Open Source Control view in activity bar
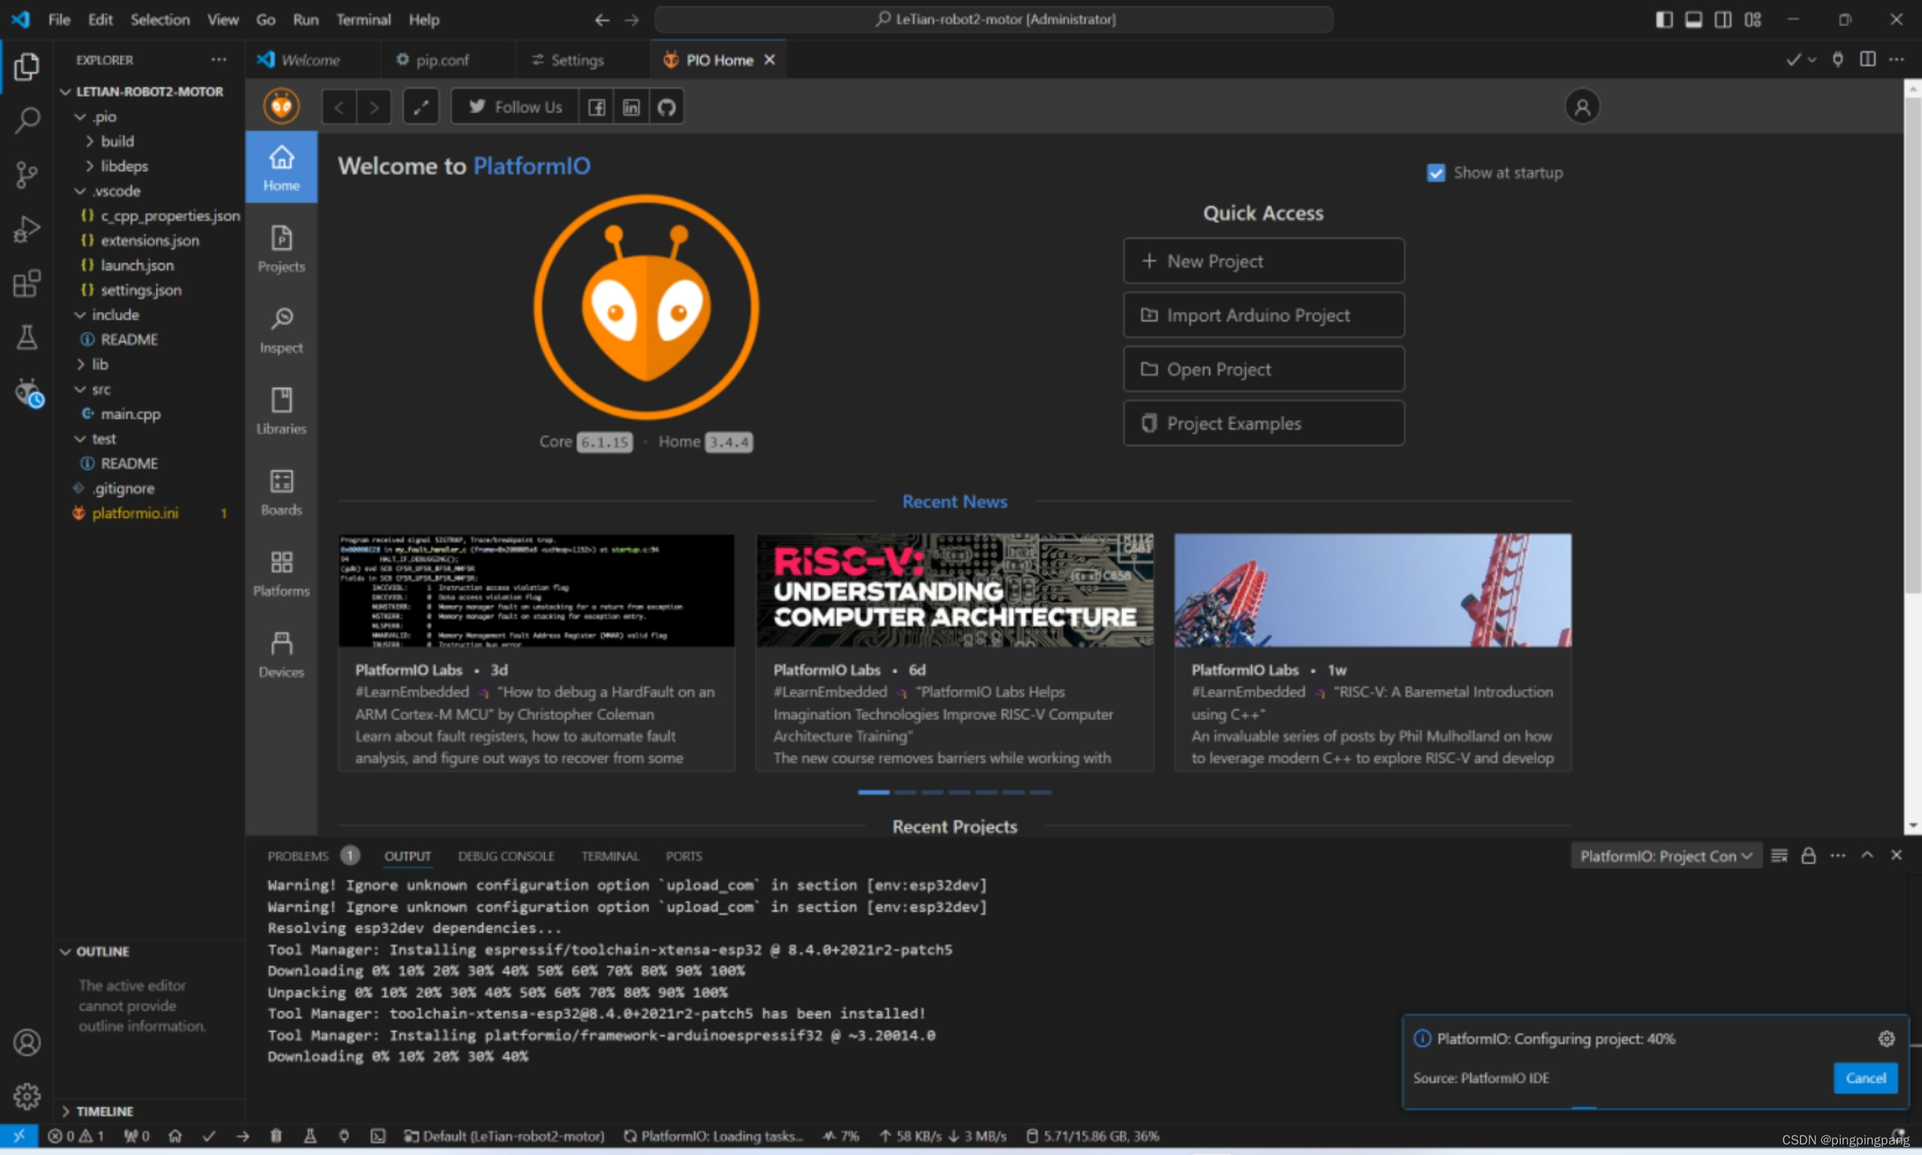 (26, 174)
